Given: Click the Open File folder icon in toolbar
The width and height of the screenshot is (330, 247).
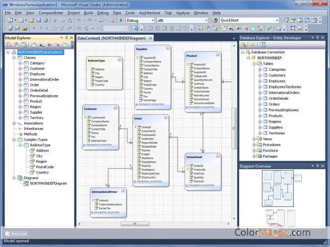Looking at the screenshot, I should 32,20.
